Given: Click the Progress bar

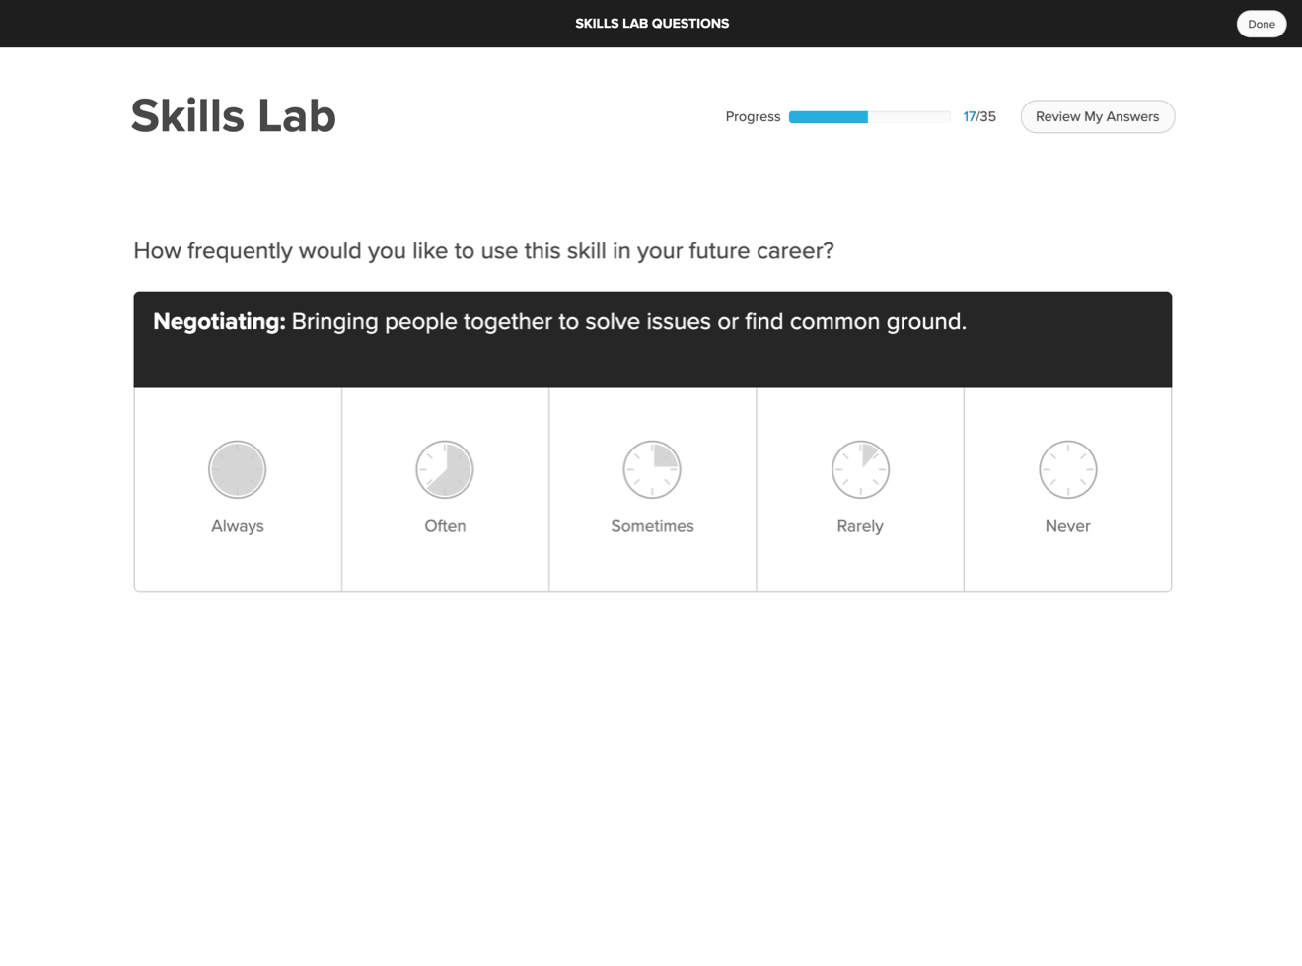Looking at the screenshot, I should click(x=868, y=116).
